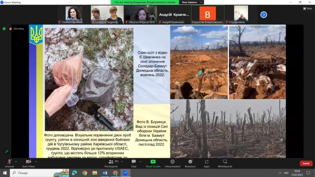Click the soil samples photo on slide

click(x=89, y=80)
